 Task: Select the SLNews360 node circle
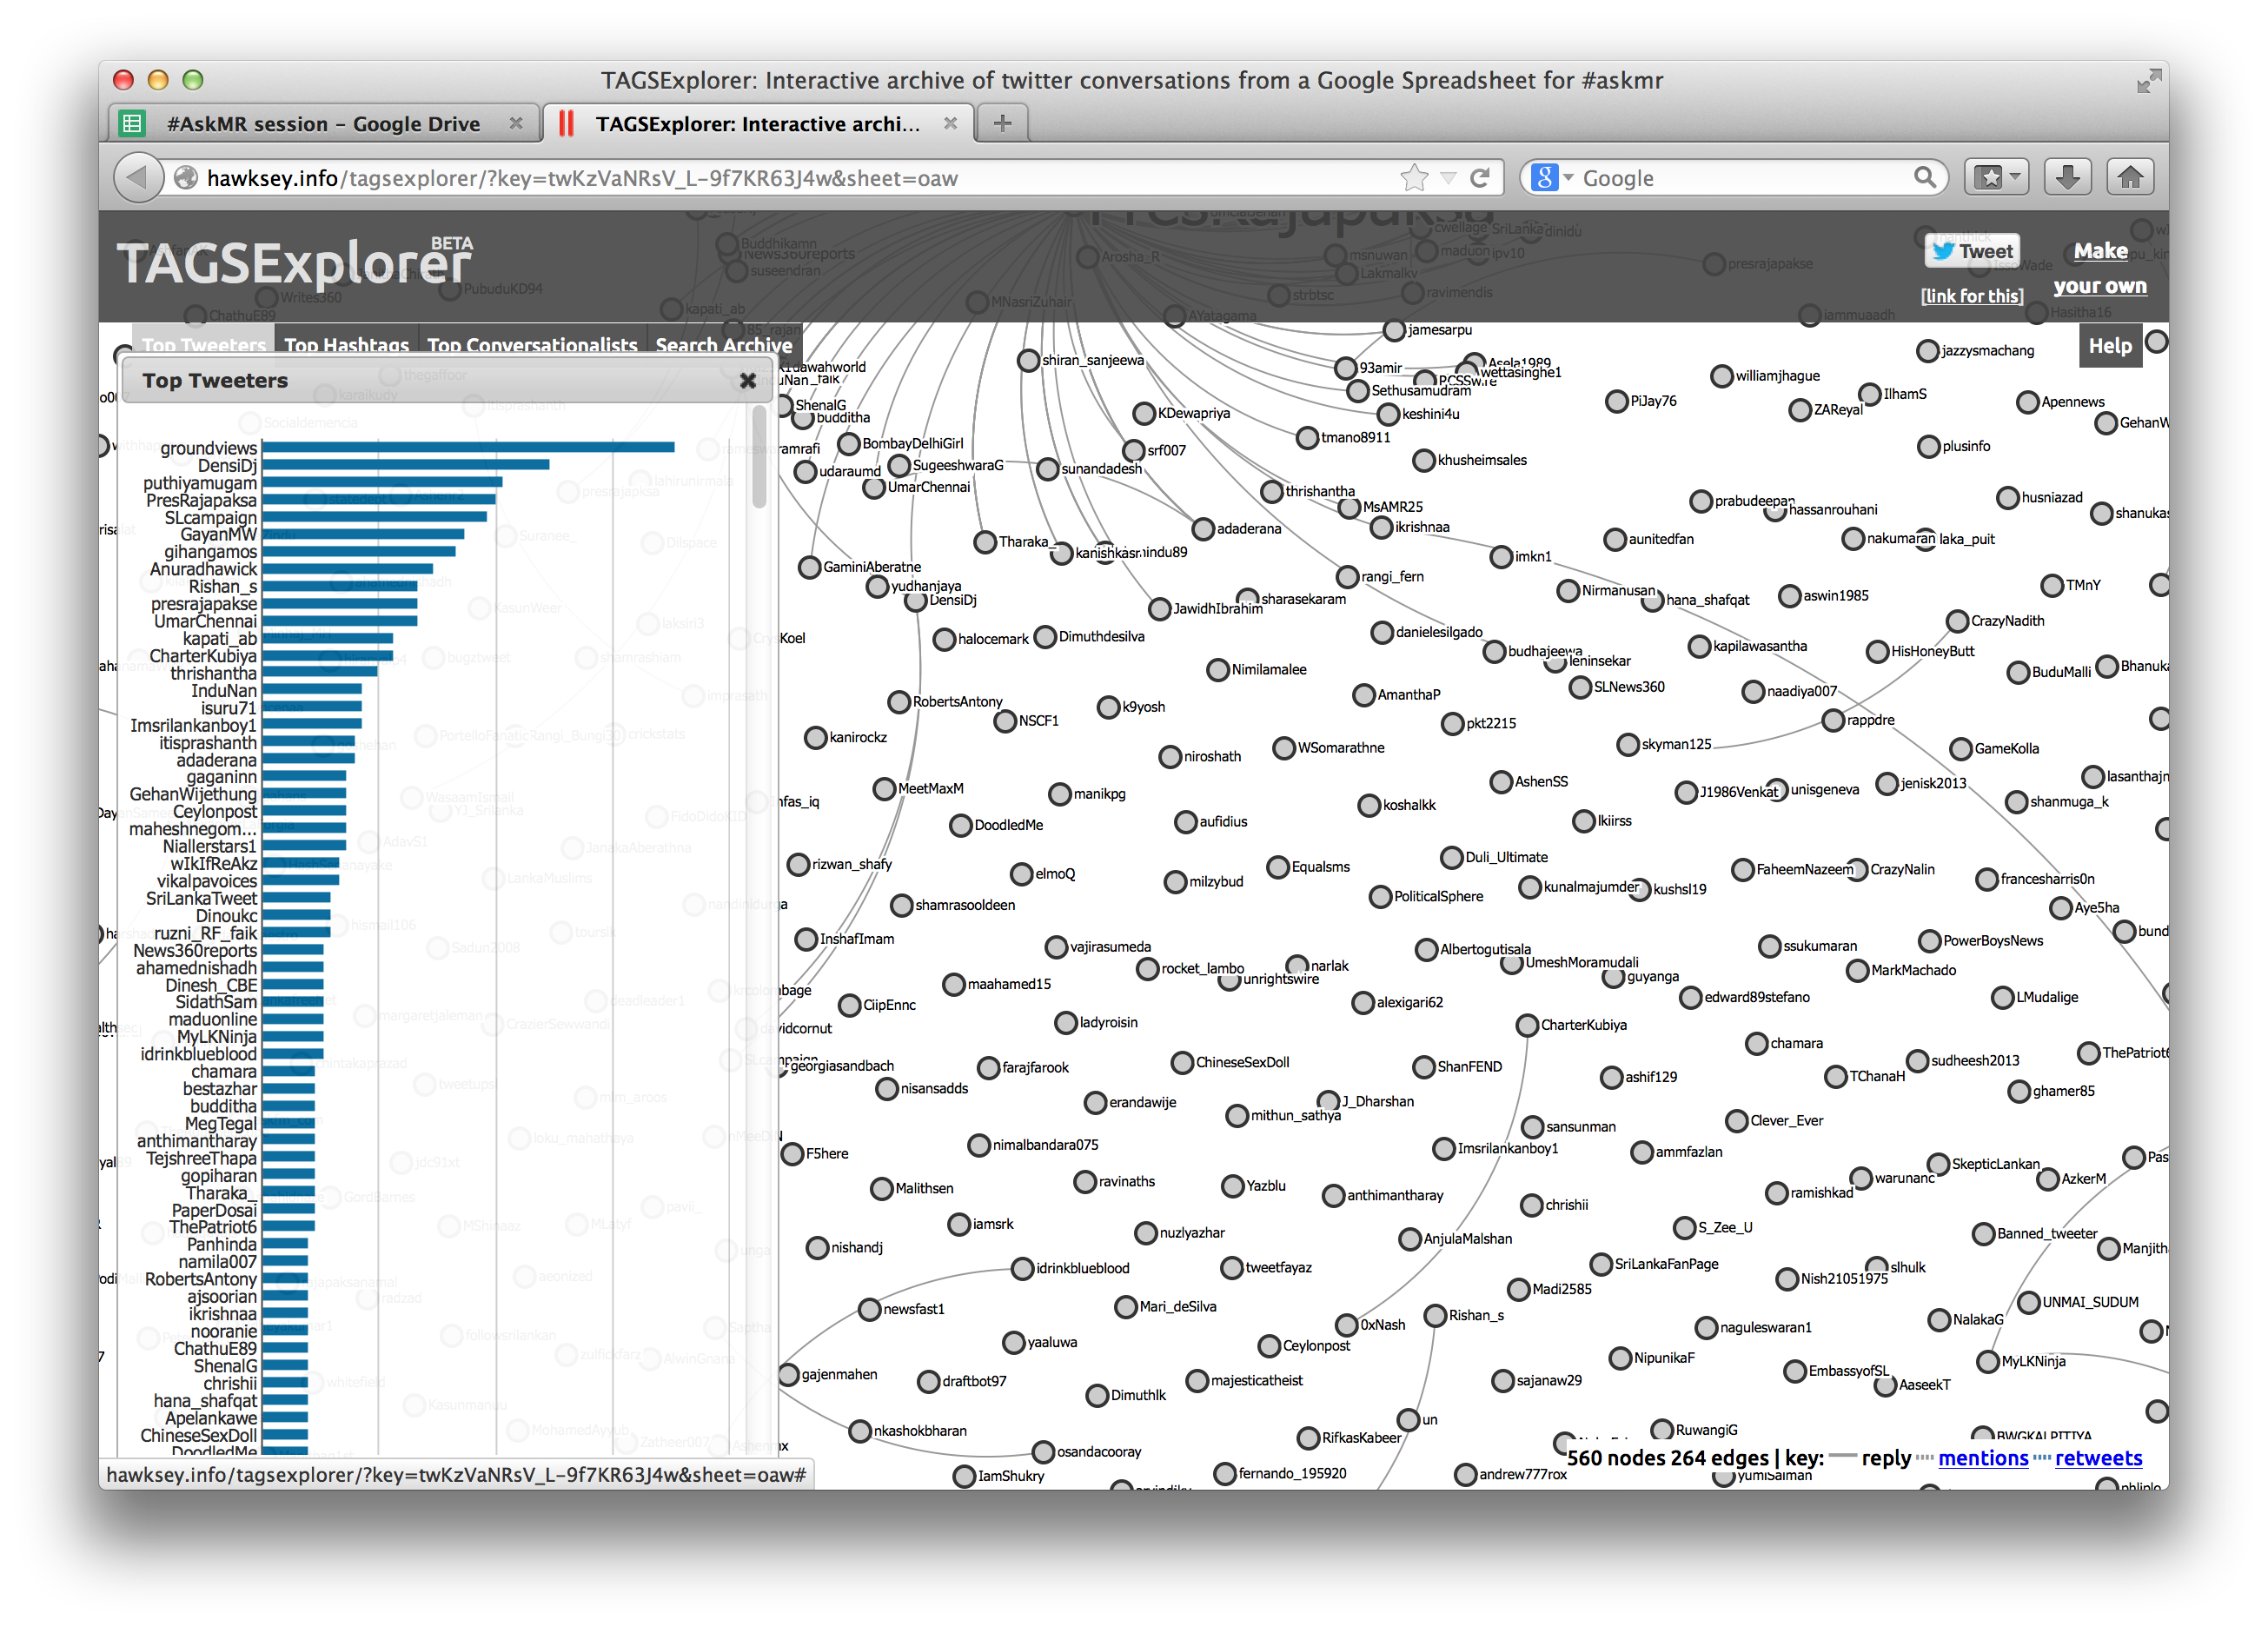pos(1580,688)
